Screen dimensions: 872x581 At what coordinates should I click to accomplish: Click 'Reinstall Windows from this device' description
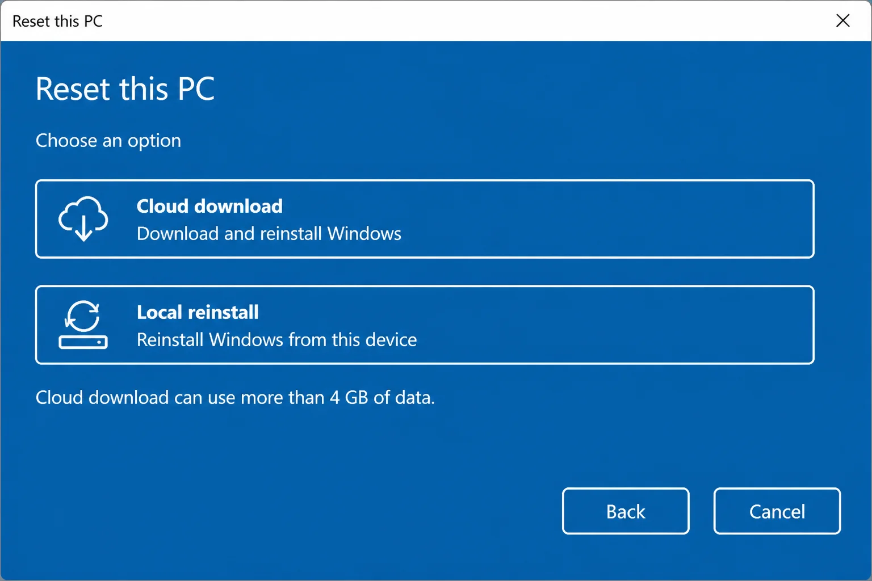[x=277, y=340]
